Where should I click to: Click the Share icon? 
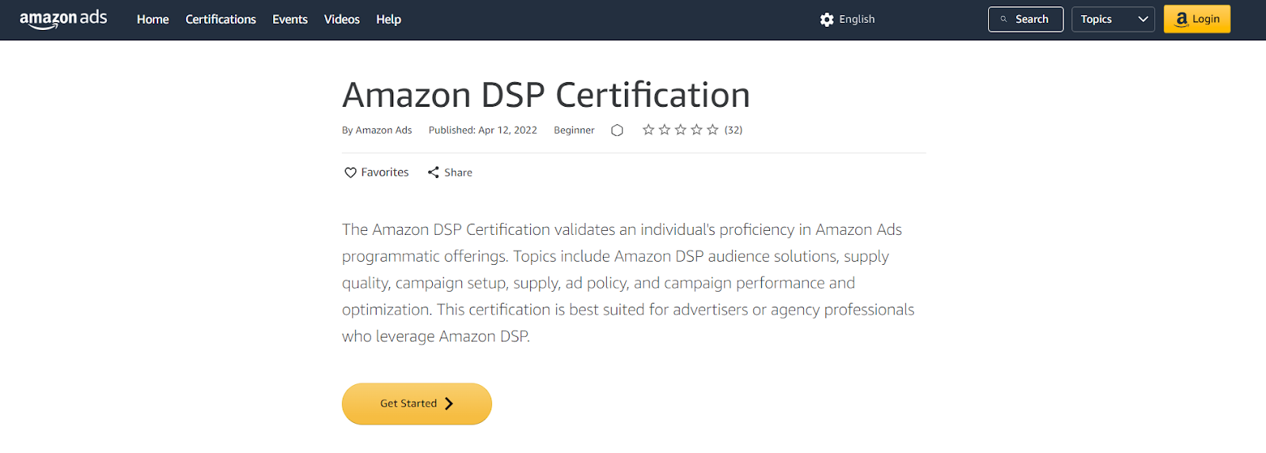(x=434, y=172)
